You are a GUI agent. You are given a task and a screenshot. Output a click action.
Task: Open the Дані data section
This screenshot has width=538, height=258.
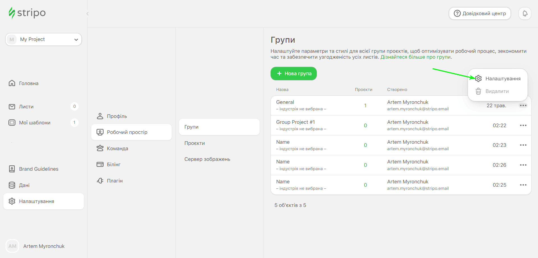point(24,185)
